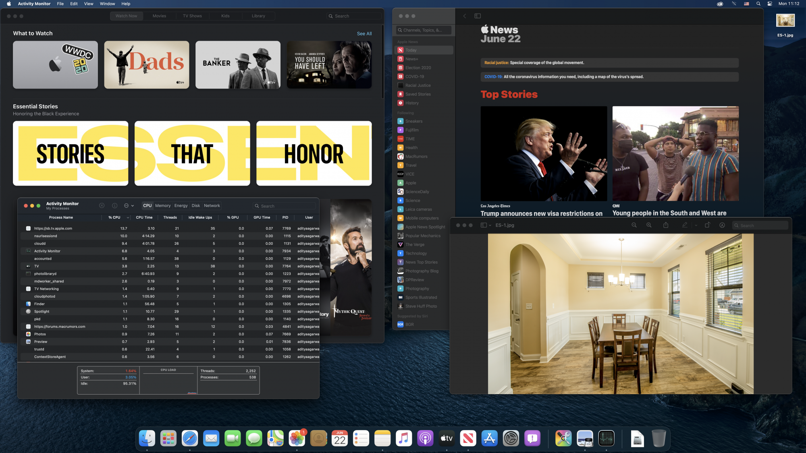
Task: Click the zoom out icon in Preview
Action: (634, 225)
